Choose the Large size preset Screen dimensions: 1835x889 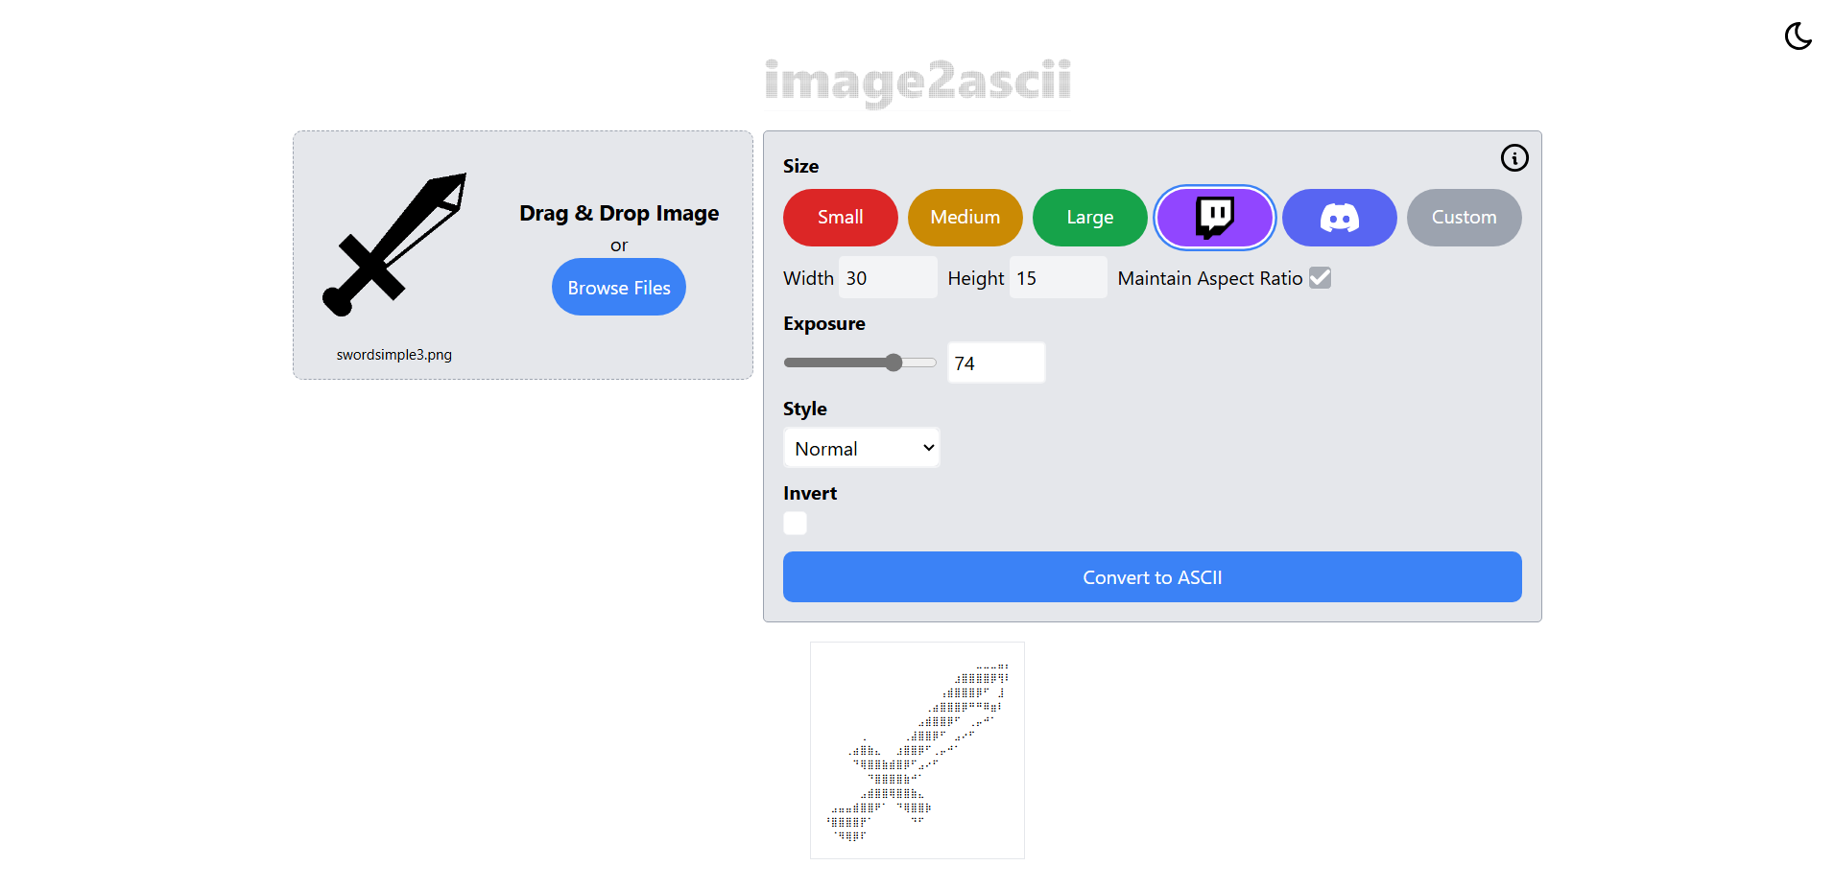[1089, 218]
